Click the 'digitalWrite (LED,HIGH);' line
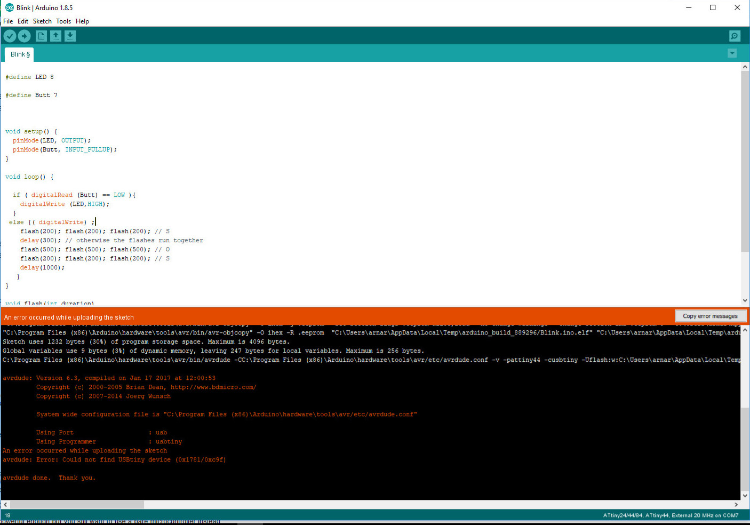750x525 pixels. click(65, 204)
